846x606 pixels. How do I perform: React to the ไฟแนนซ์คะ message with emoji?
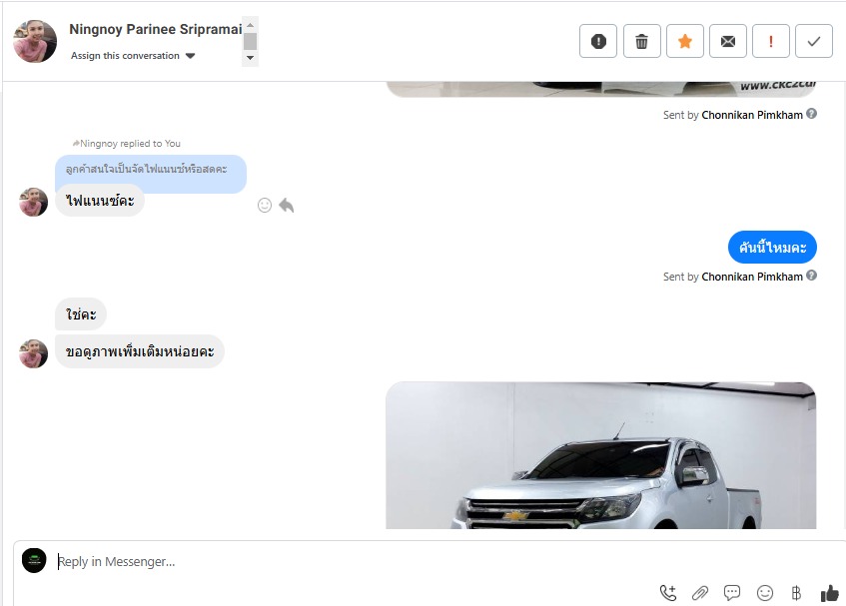[265, 205]
